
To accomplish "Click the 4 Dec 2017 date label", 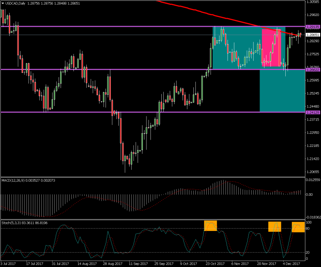I will click(291, 264).
